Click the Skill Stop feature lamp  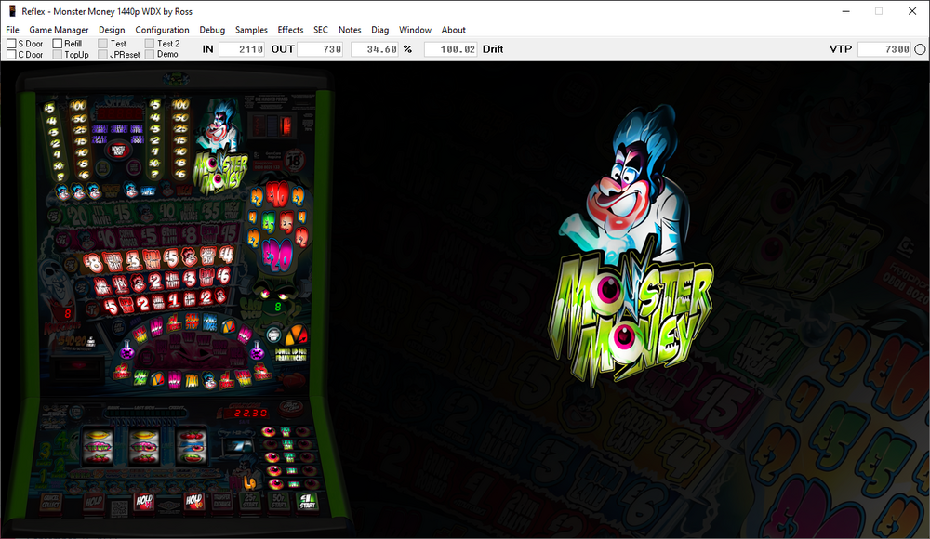click(x=192, y=322)
